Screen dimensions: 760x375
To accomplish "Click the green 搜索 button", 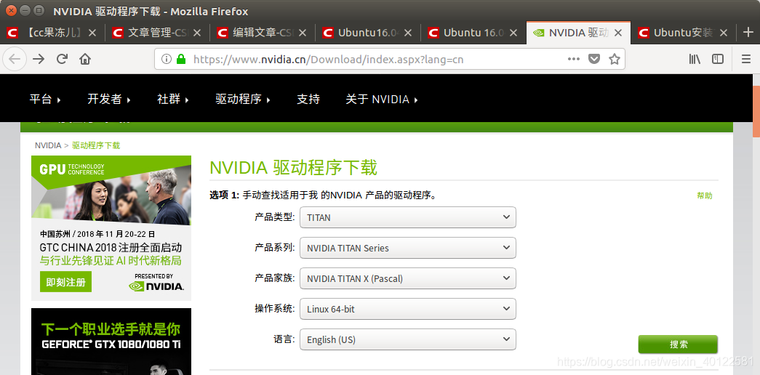I will coord(678,344).
